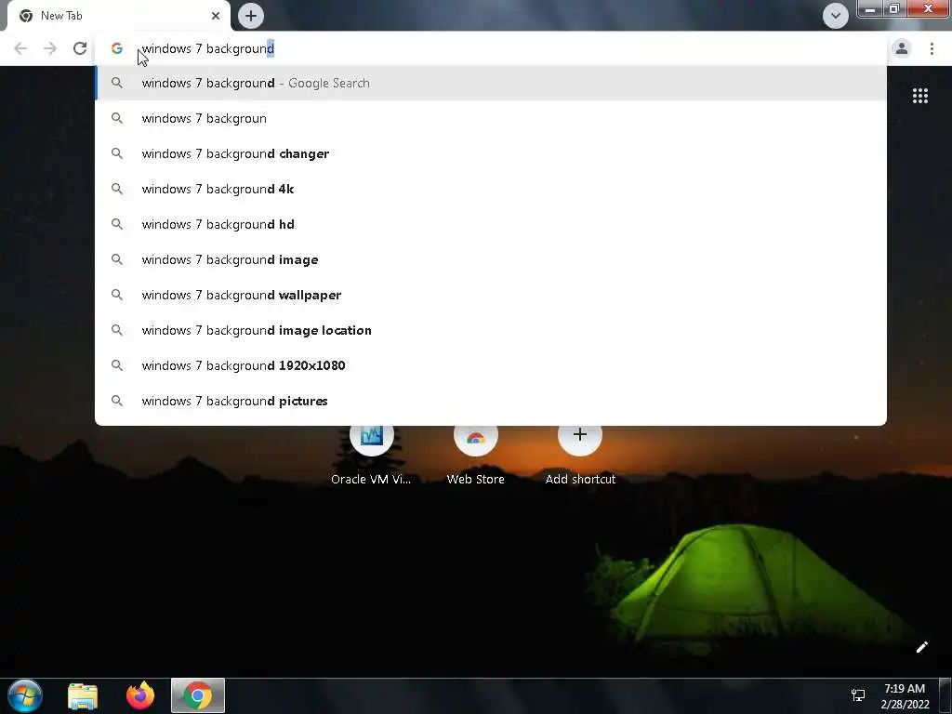Select 'windows 7 background wallpaper' suggestion
952x714 pixels.
click(491, 295)
